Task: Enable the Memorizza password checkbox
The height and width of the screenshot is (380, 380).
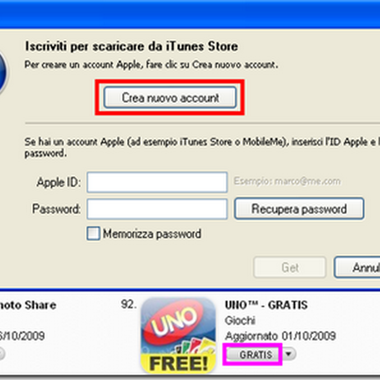Action: [x=93, y=233]
